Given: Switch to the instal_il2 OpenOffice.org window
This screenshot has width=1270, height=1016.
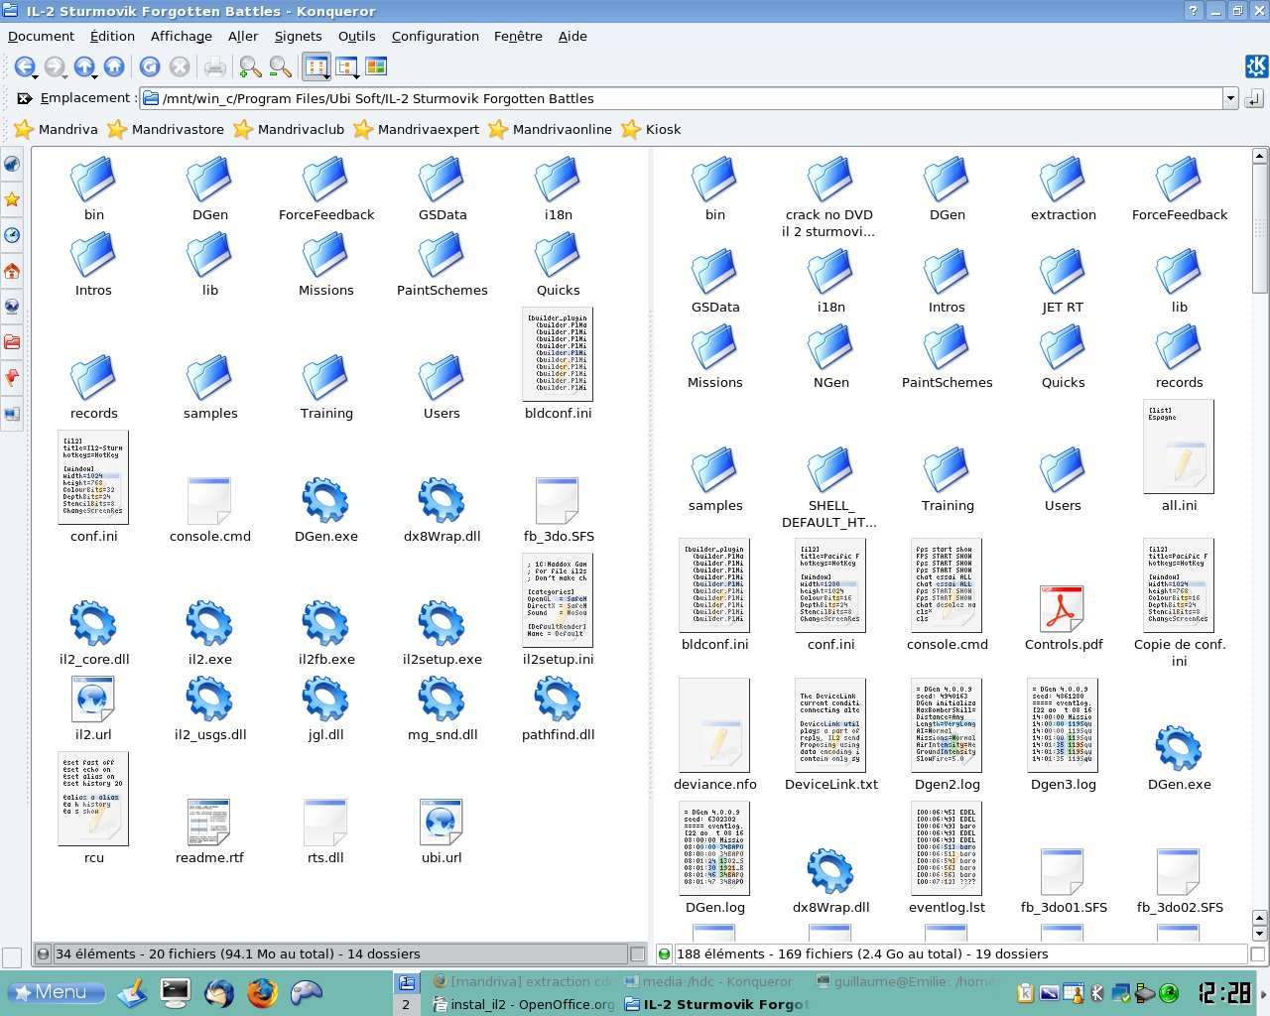Looking at the screenshot, I should (523, 1004).
